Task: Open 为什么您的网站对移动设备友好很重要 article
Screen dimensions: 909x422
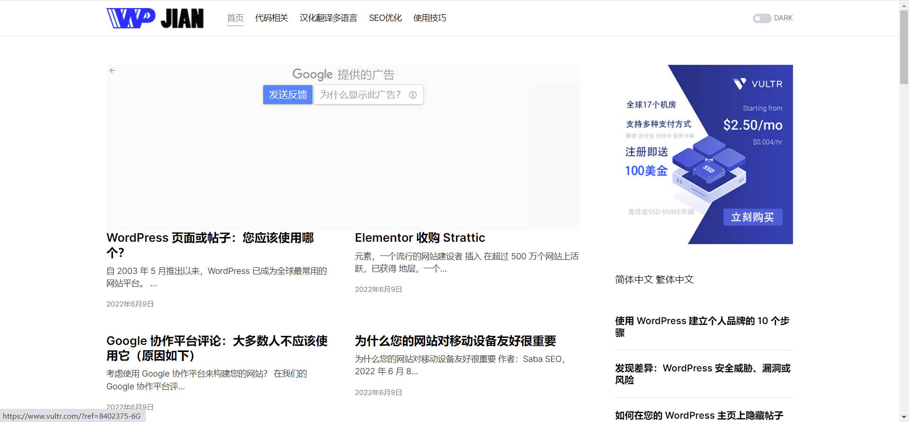Action: point(455,341)
